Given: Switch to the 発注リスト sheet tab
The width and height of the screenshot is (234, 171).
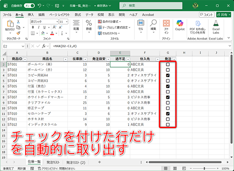Looking at the screenshot, I should coord(53,162).
